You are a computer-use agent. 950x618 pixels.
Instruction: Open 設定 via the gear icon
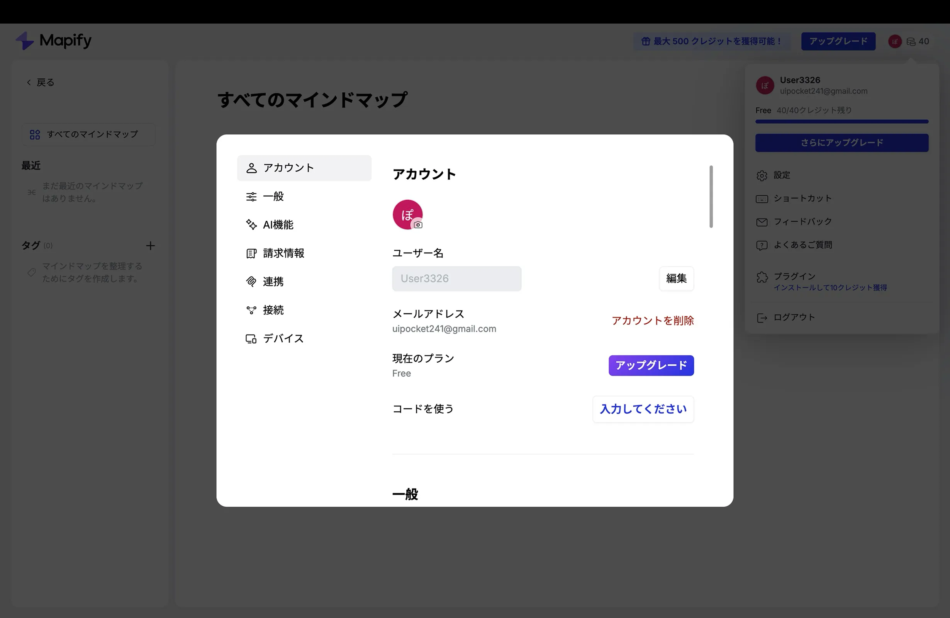click(x=762, y=175)
